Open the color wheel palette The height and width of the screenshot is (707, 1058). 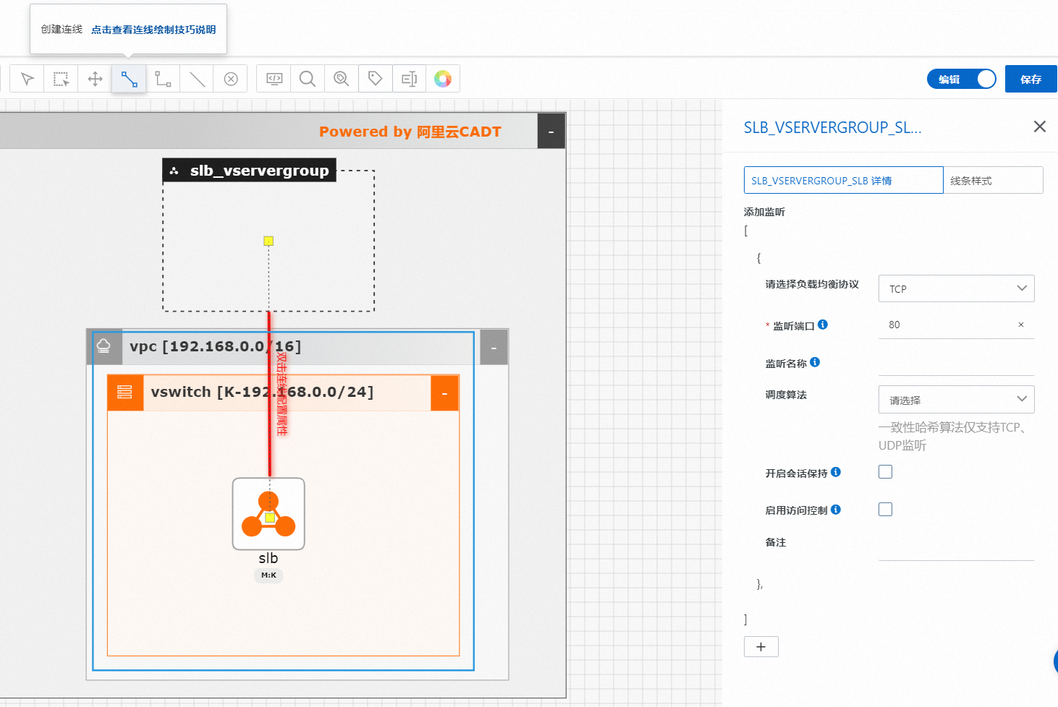tap(443, 79)
